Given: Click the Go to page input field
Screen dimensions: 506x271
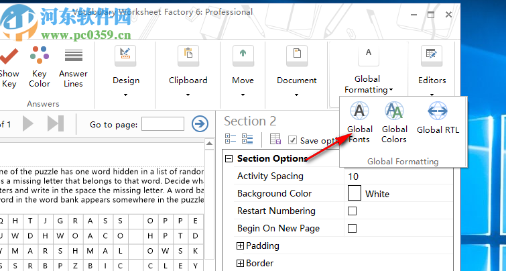Looking at the screenshot, I should (x=163, y=124).
